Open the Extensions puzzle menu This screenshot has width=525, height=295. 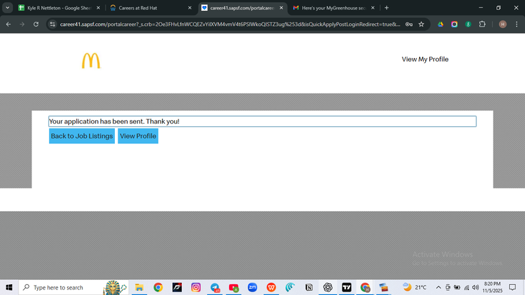click(482, 24)
